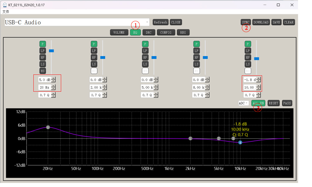Click the 10.00 k band's gain slider handle
Screen dimensions: 312x187
pyautogui.click(x=256, y=59)
